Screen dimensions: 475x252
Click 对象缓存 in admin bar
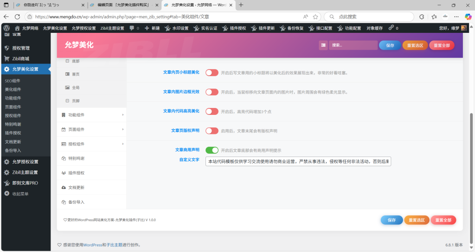click(x=375, y=28)
